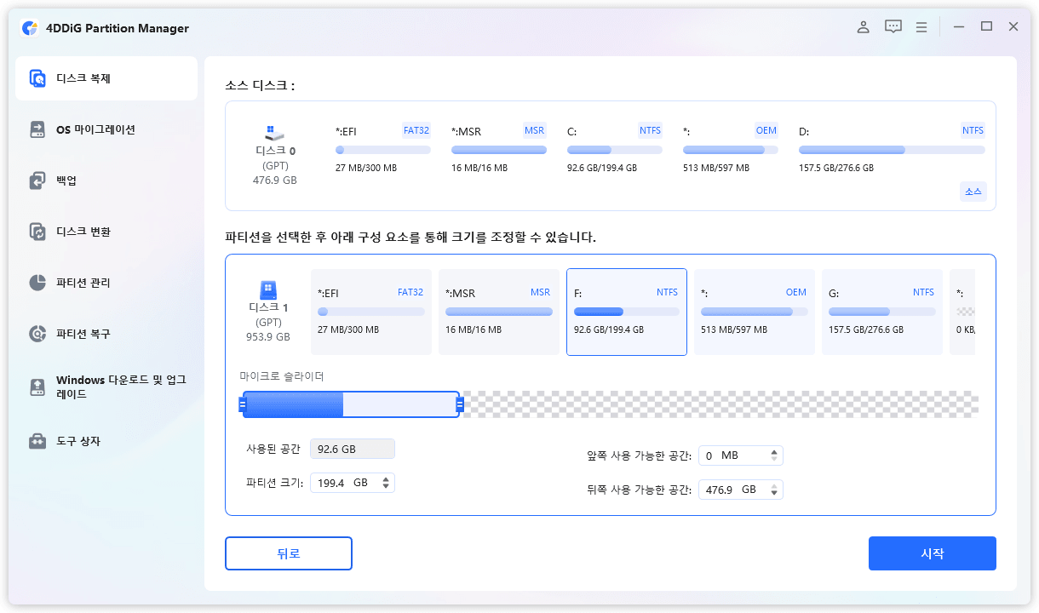Click the right handle of partition size slider
Viewport: 1039px width, 613px height.
click(x=460, y=404)
